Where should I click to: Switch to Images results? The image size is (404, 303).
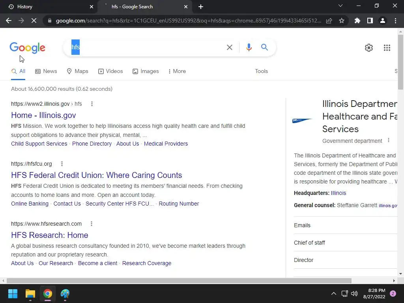[x=146, y=71]
